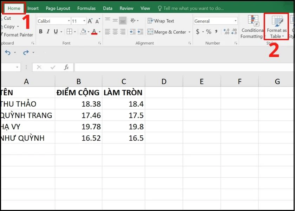295x211 pixels.
Task: Increase font size with the large A icon
Action: pyautogui.click(x=90, y=21)
